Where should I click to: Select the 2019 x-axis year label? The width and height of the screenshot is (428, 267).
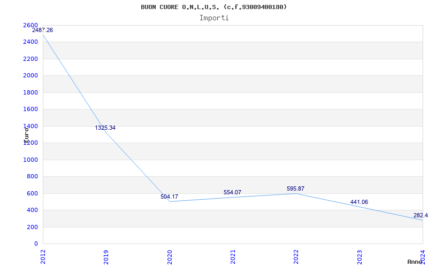(106, 257)
